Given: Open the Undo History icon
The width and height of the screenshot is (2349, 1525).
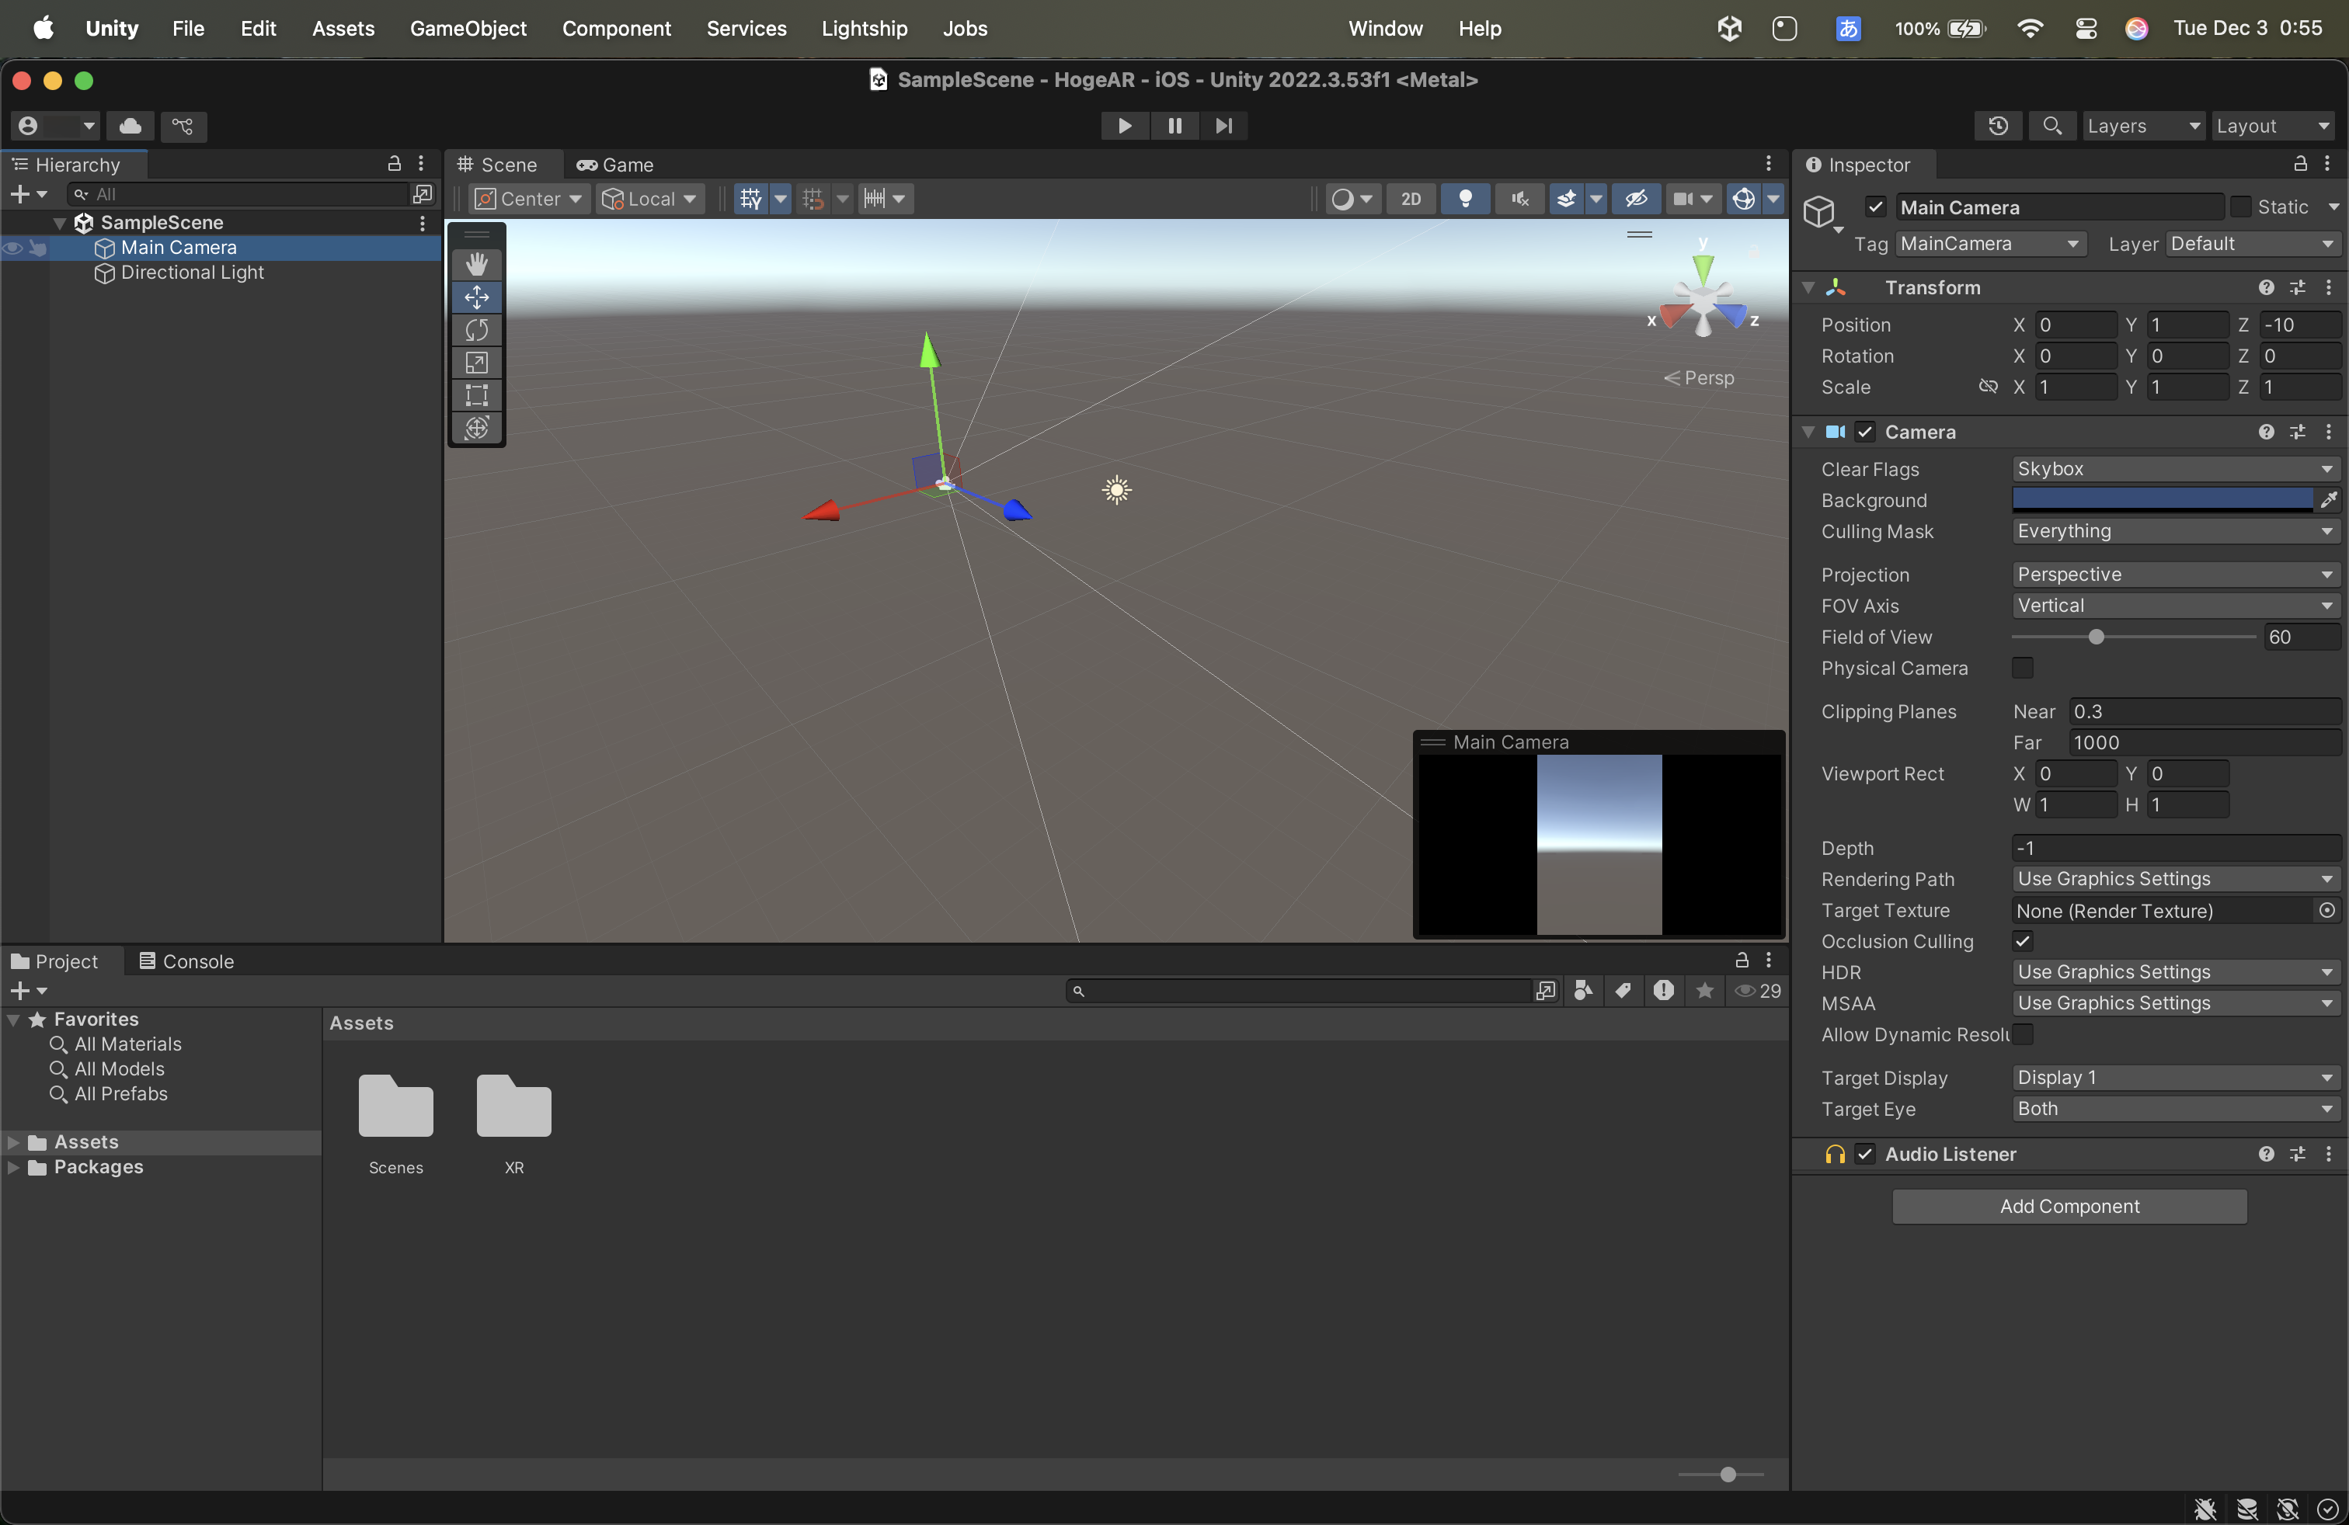Looking at the screenshot, I should click(1998, 125).
